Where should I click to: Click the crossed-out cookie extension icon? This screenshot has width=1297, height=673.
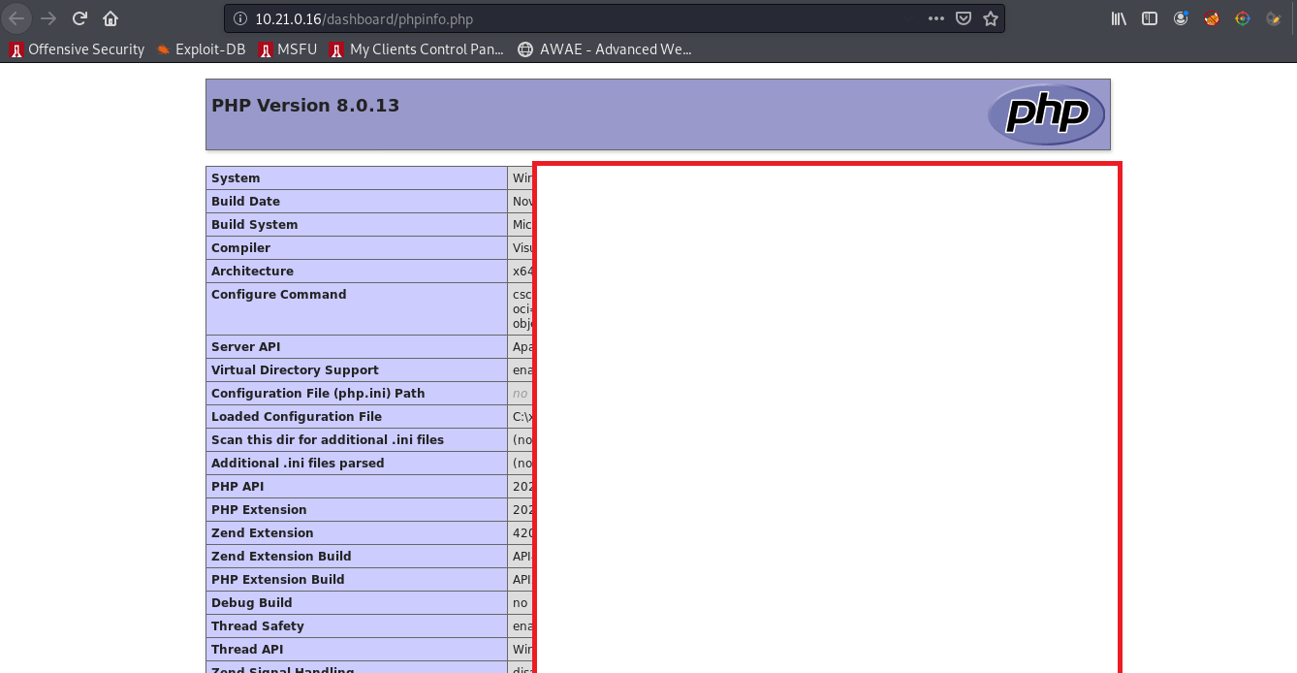(x=1212, y=18)
